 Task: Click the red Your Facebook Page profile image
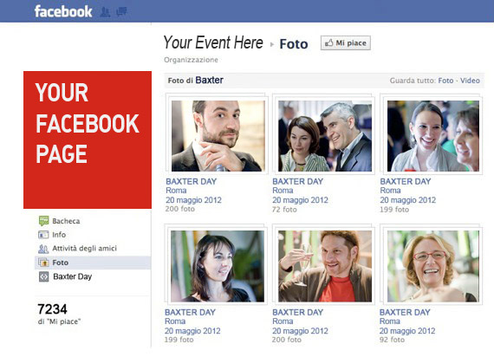click(x=88, y=140)
